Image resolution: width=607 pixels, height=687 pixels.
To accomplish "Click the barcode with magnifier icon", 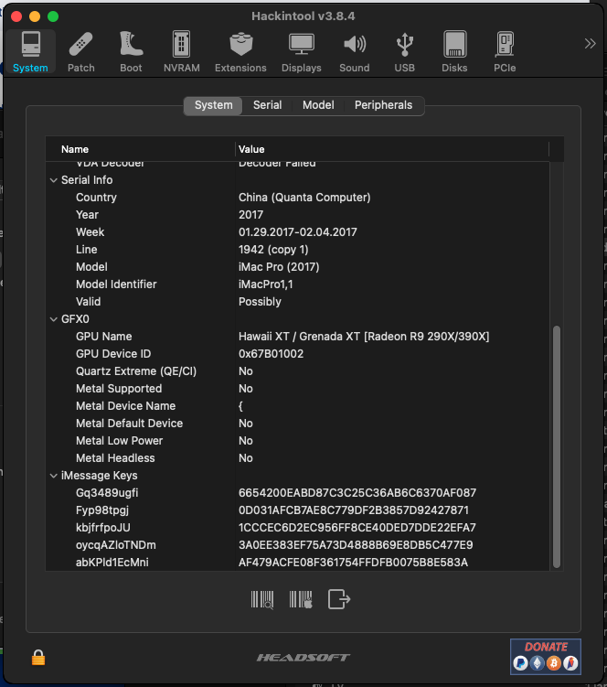I will click(x=262, y=600).
